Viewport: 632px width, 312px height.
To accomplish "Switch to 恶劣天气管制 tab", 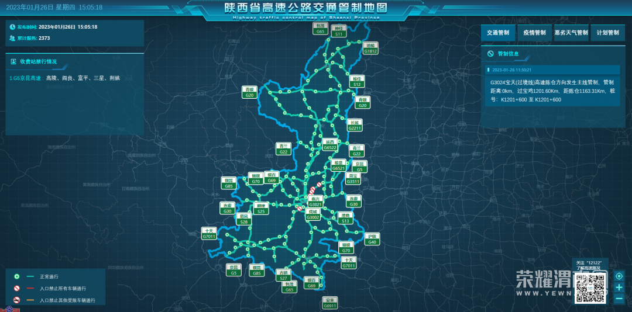I will click(571, 33).
